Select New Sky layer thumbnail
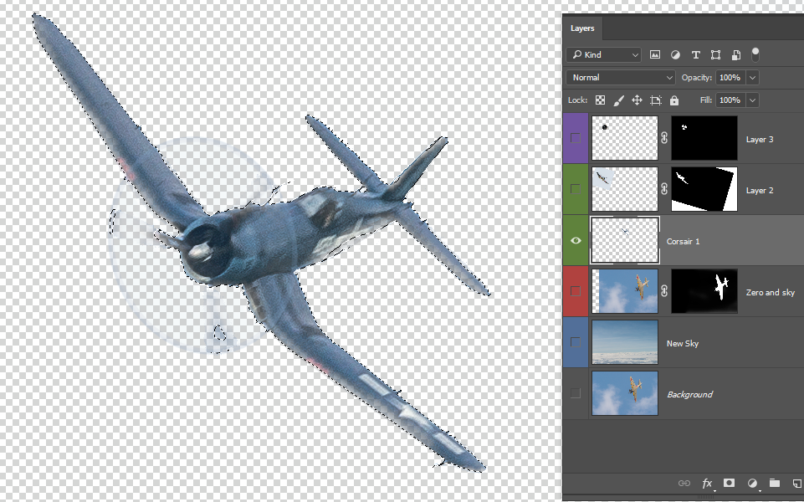 pos(624,342)
